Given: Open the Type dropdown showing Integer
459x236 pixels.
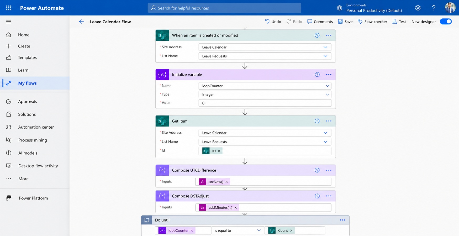Looking at the screenshot, I should (327, 95).
